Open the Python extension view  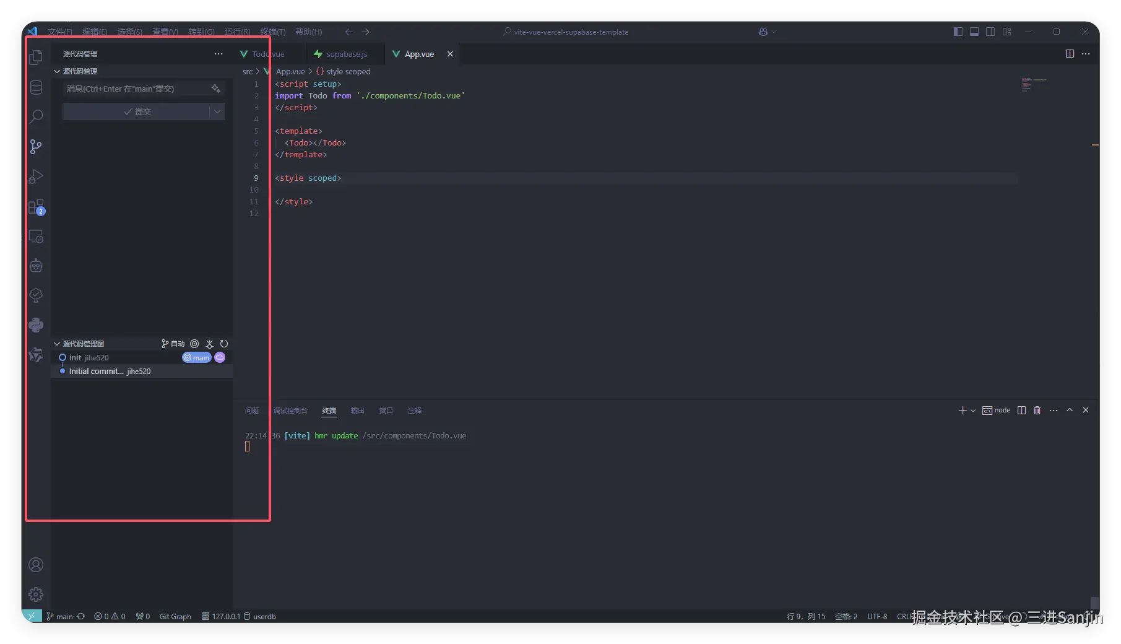[x=36, y=325]
